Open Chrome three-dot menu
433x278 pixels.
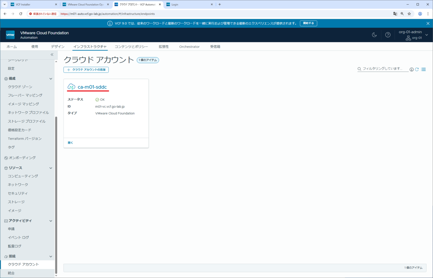428,14
